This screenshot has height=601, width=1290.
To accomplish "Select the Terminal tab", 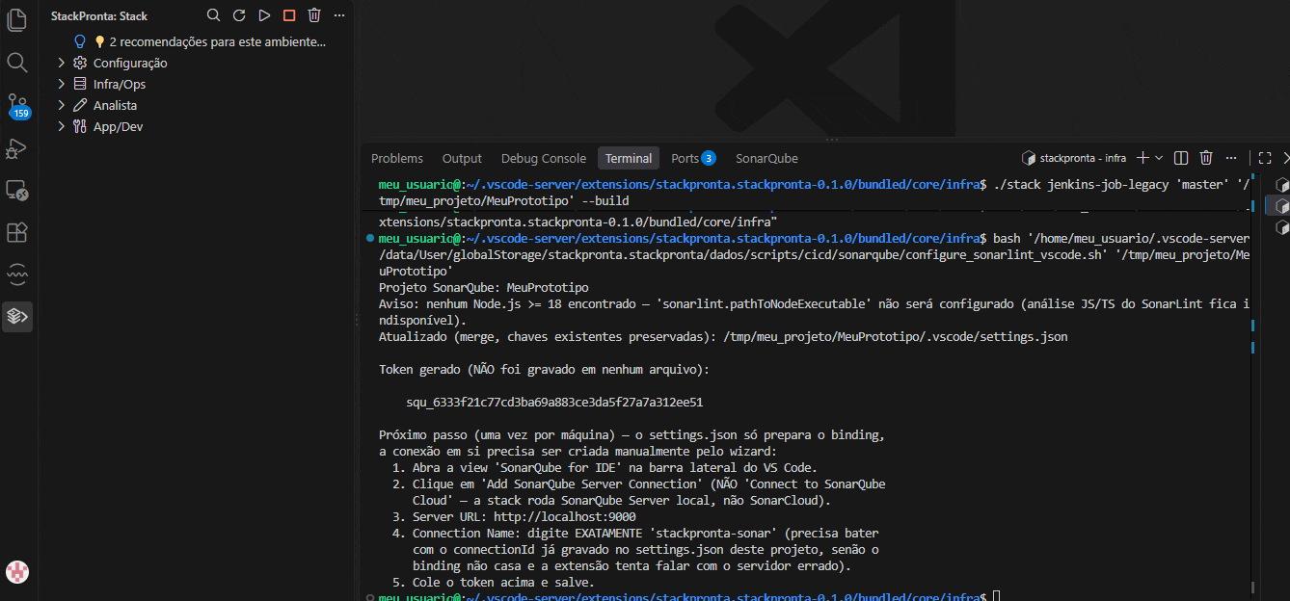I will click(629, 158).
